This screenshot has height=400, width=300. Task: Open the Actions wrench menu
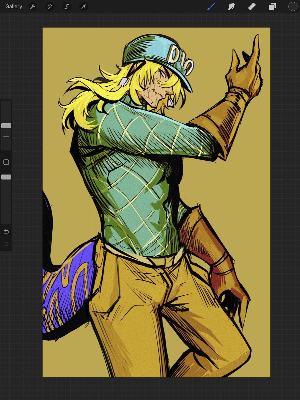[32, 6]
